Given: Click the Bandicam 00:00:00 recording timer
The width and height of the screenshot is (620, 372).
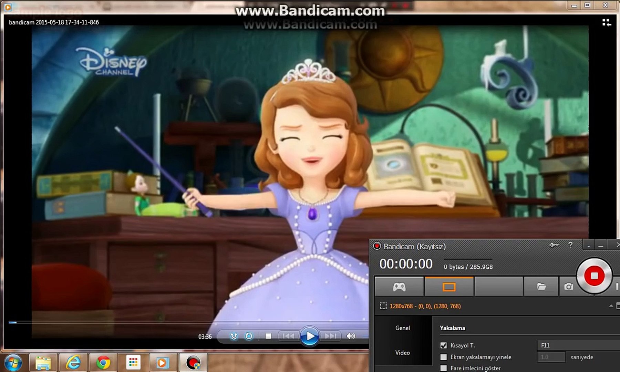Looking at the screenshot, I should click(x=406, y=264).
